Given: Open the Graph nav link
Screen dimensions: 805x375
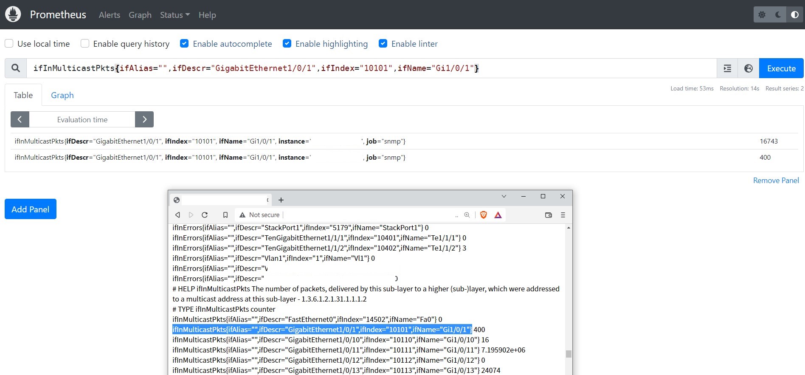Looking at the screenshot, I should coord(140,15).
